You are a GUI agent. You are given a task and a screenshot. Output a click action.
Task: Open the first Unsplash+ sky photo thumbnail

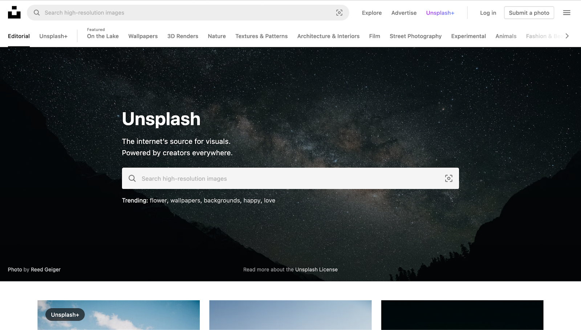[x=118, y=315]
